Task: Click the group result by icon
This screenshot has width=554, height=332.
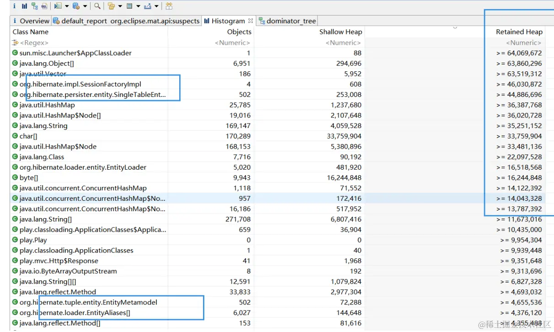Action: (112, 6)
